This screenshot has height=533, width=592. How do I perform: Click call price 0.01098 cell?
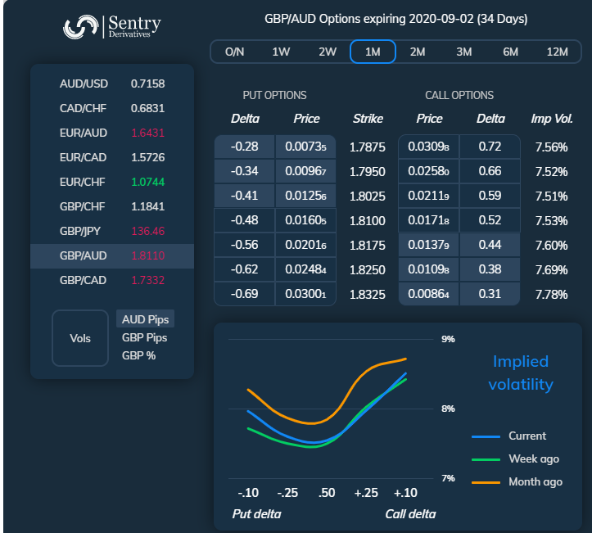428,269
